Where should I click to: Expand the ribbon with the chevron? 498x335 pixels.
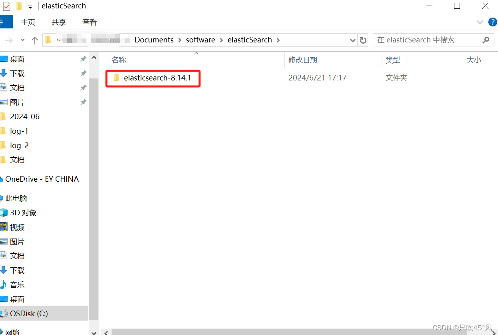coord(480,22)
